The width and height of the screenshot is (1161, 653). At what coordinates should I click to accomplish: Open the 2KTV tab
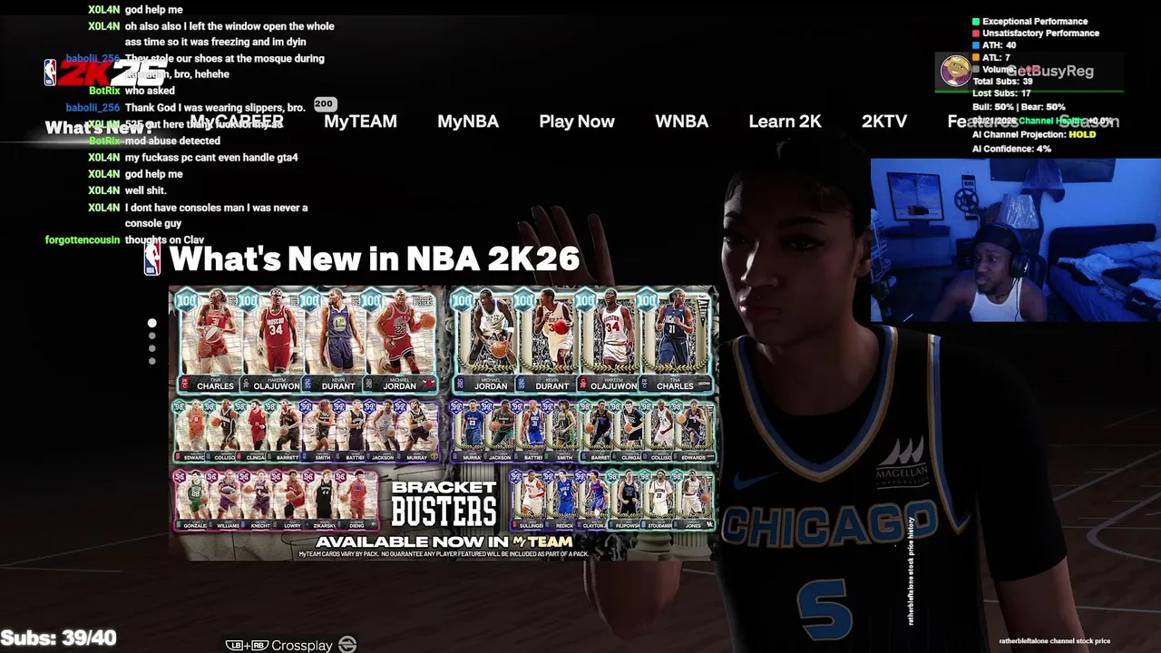coord(884,122)
